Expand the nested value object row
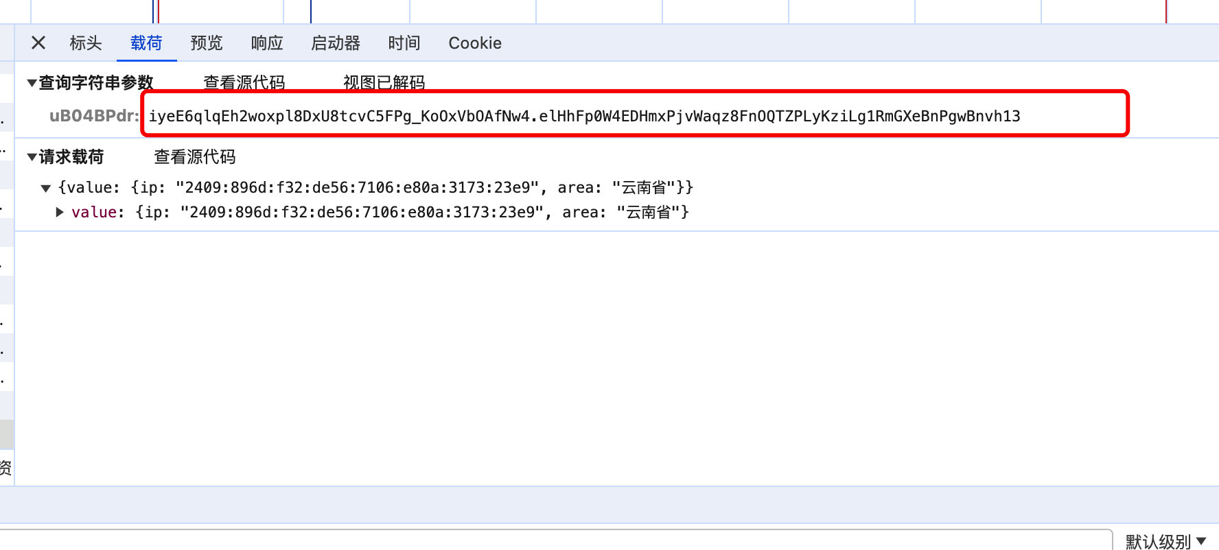Screen dimensions: 1219x550 [60, 213]
